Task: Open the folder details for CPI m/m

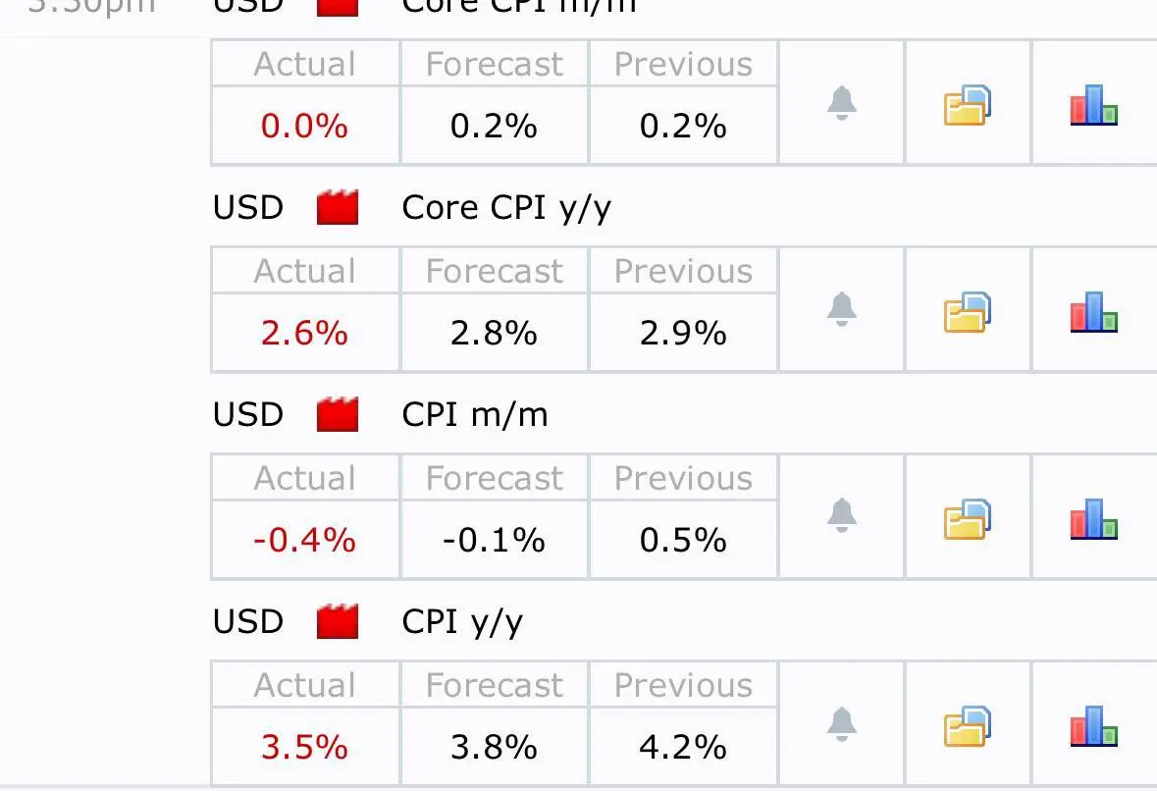Action: [x=968, y=519]
